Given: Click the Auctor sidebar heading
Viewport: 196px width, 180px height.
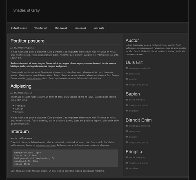Looking at the screenshot, I should point(132,41).
